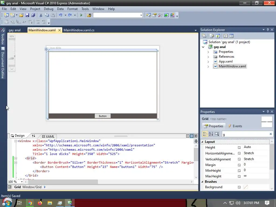Click the Undo arrow icon
Image resolution: width=276 pixels, height=207 pixels.
point(61,15)
